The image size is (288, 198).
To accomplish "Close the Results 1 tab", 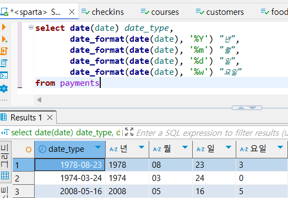I will pyautogui.click(x=50, y=118).
